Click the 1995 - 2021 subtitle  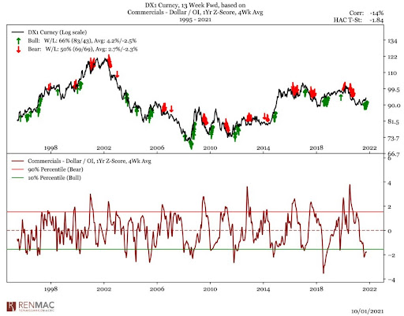pyautogui.click(x=195, y=20)
